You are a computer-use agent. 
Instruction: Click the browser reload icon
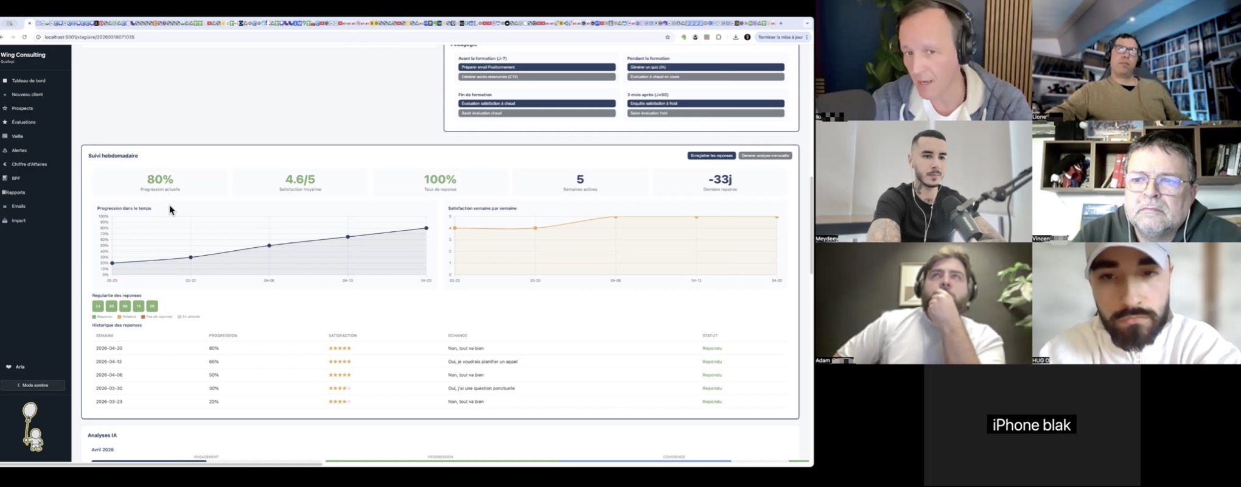[24, 37]
